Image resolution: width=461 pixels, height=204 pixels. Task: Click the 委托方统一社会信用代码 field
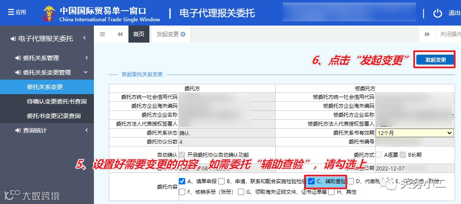pos(227,97)
